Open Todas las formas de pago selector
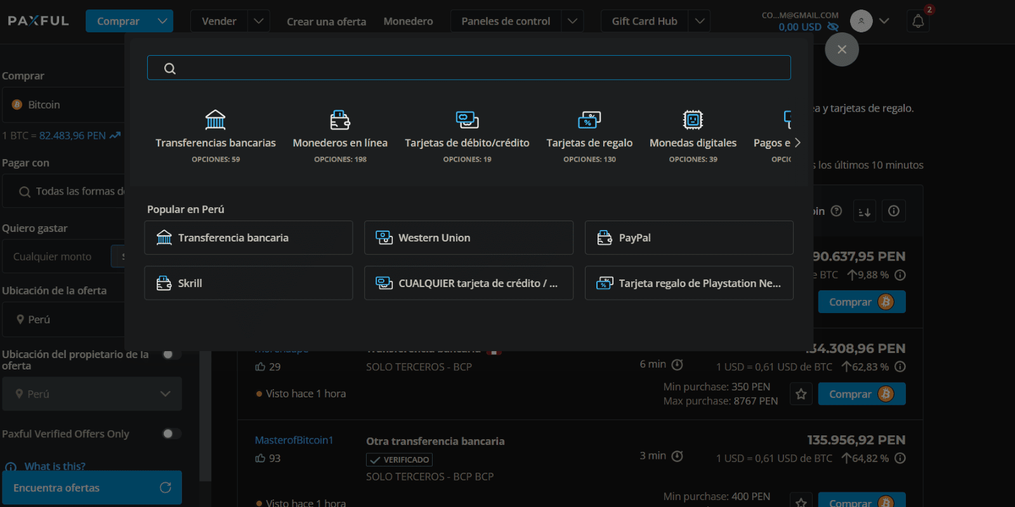This screenshot has width=1015, height=507. 63,191
